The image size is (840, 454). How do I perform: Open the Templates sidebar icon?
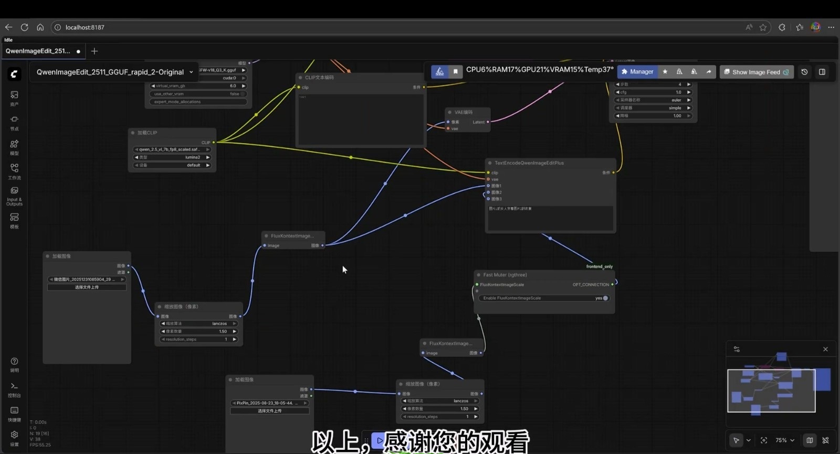(14, 220)
